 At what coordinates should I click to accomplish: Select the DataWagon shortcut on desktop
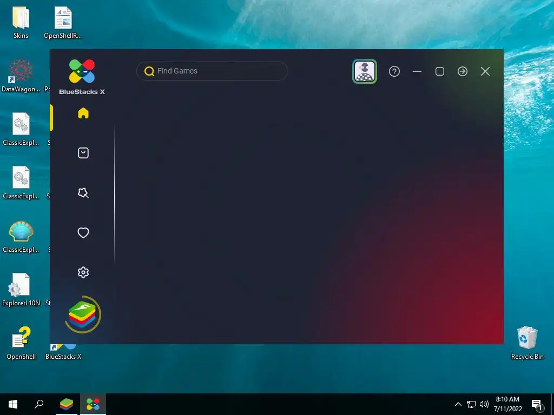point(21,76)
